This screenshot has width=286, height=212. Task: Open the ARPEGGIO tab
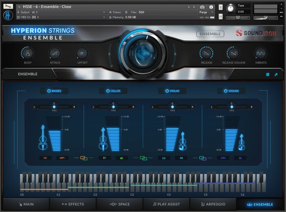(213, 204)
